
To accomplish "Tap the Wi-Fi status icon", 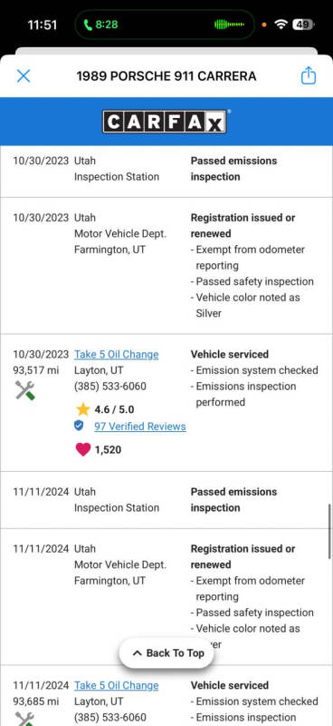I will tap(281, 25).
